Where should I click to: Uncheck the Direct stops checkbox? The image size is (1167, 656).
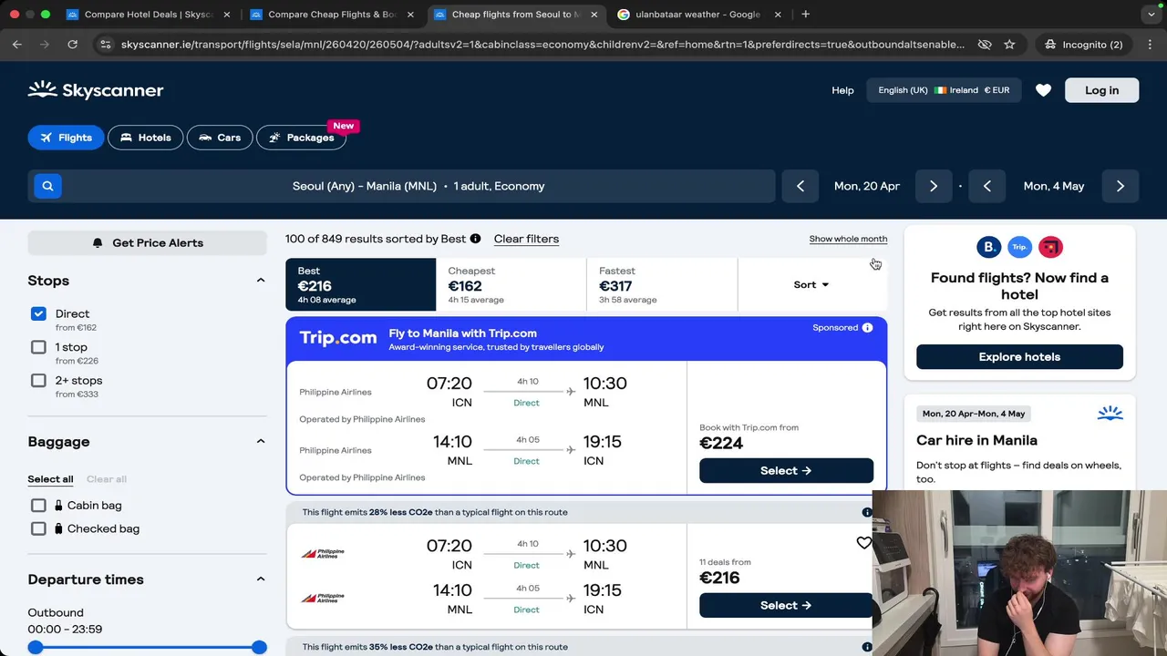click(x=38, y=313)
